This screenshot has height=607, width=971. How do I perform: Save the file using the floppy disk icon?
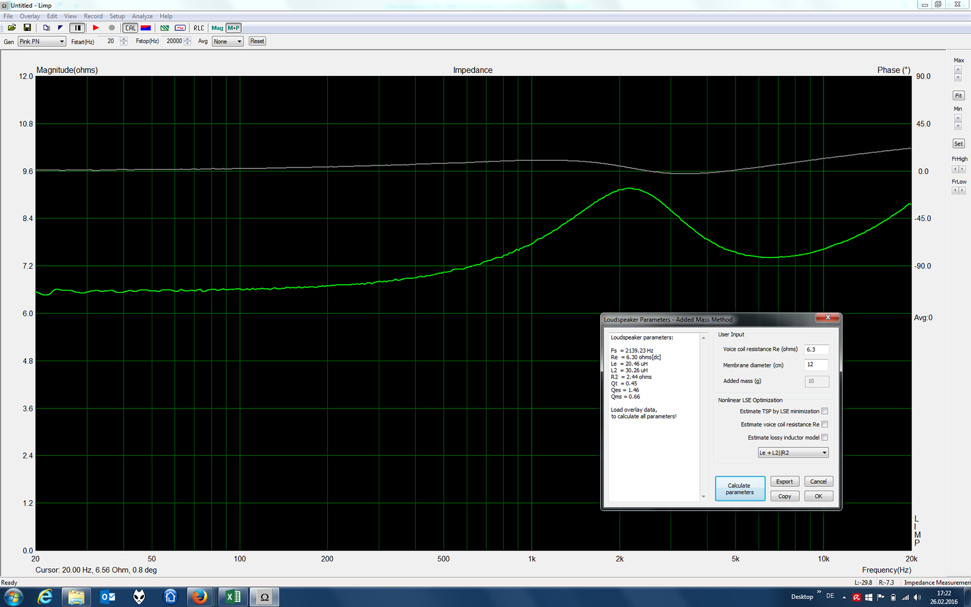pyautogui.click(x=27, y=28)
